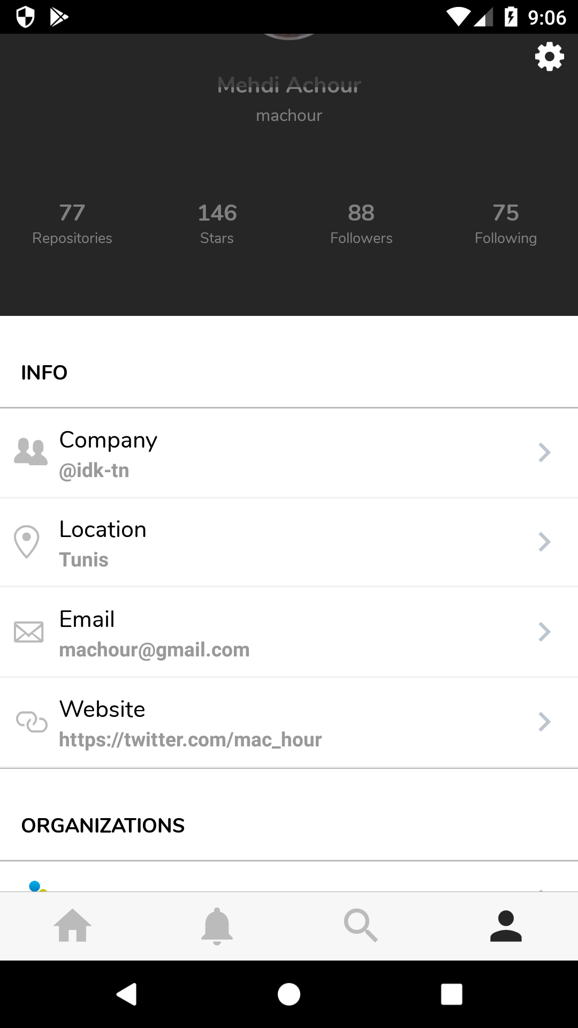Open the Company row chevron
The width and height of the screenshot is (578, 1028).
(544, 452)
